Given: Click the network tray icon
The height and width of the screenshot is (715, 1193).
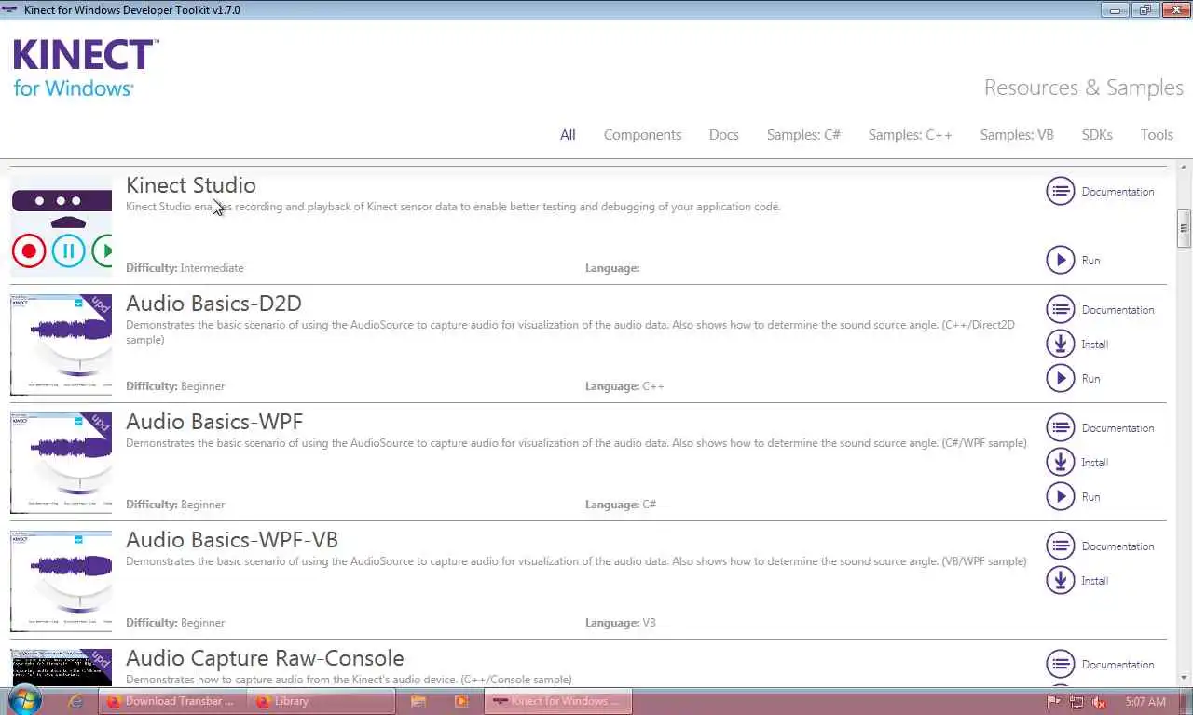Looking at the screenshot, I should pos(1076,702).
